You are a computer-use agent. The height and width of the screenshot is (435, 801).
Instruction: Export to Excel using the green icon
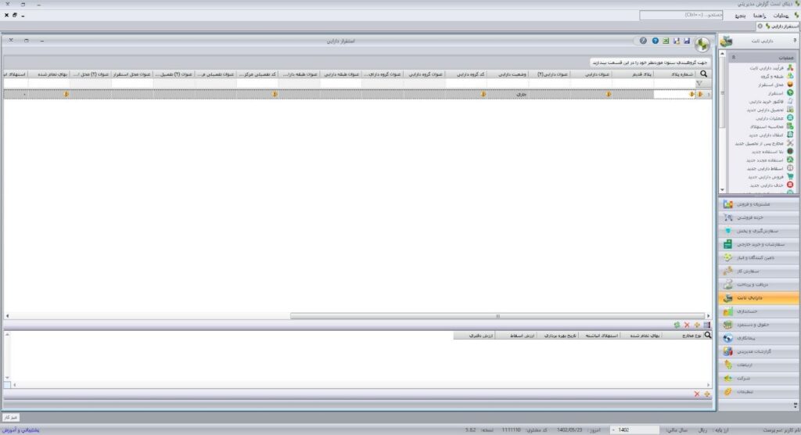[666, 41]
